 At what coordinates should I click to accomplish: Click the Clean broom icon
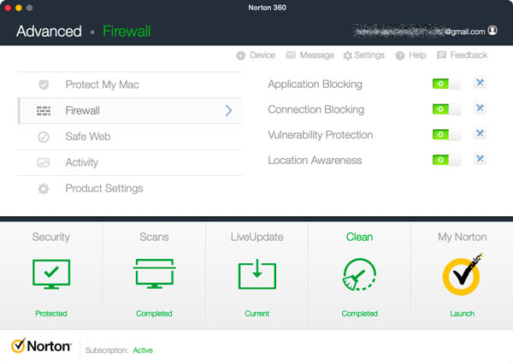coord(359,274)
